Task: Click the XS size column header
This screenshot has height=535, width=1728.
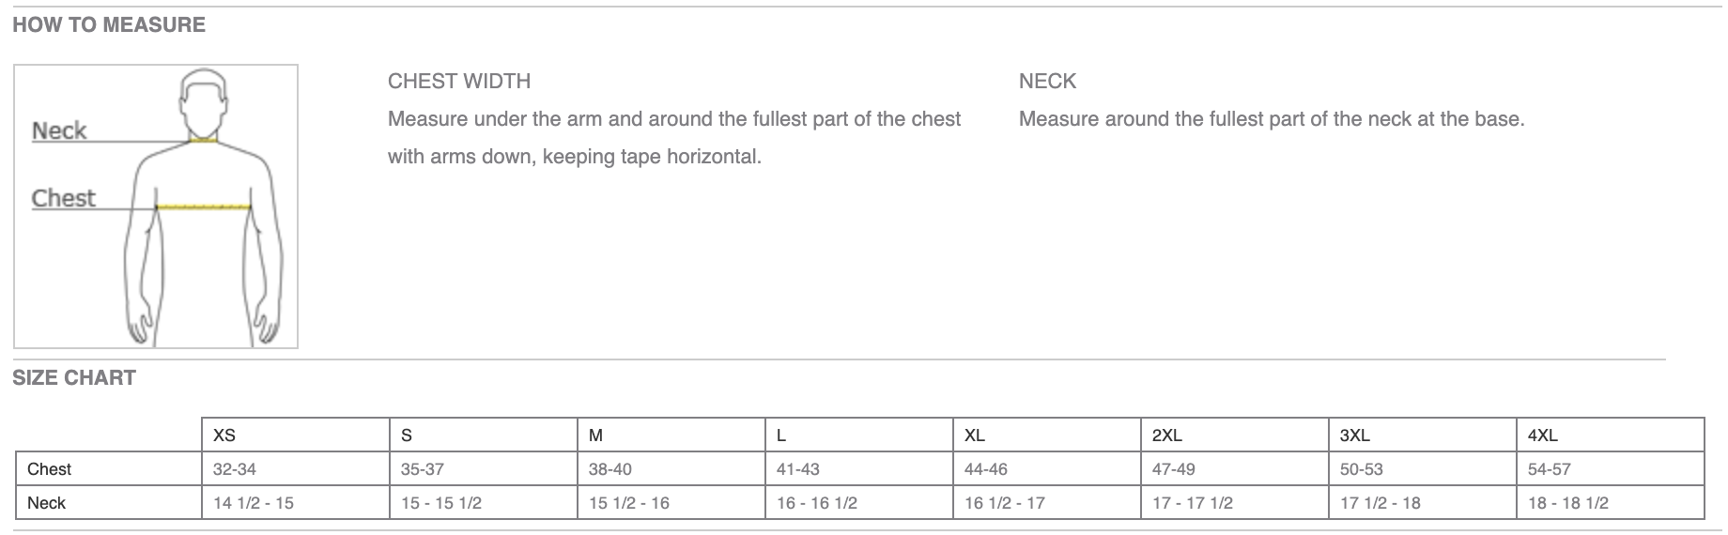Action: (224, 436)
